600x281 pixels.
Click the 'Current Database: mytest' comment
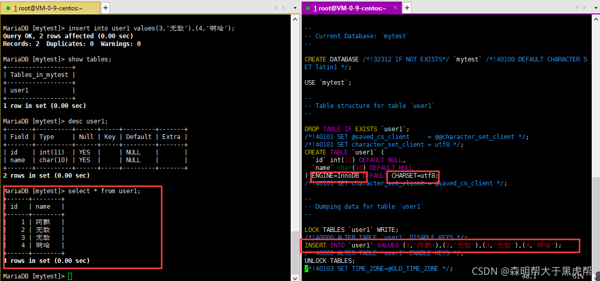click(x=357, y=36)
